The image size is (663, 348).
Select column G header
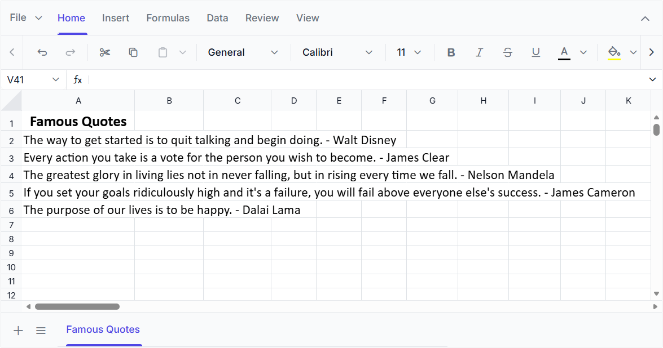(x=432, y=101)
